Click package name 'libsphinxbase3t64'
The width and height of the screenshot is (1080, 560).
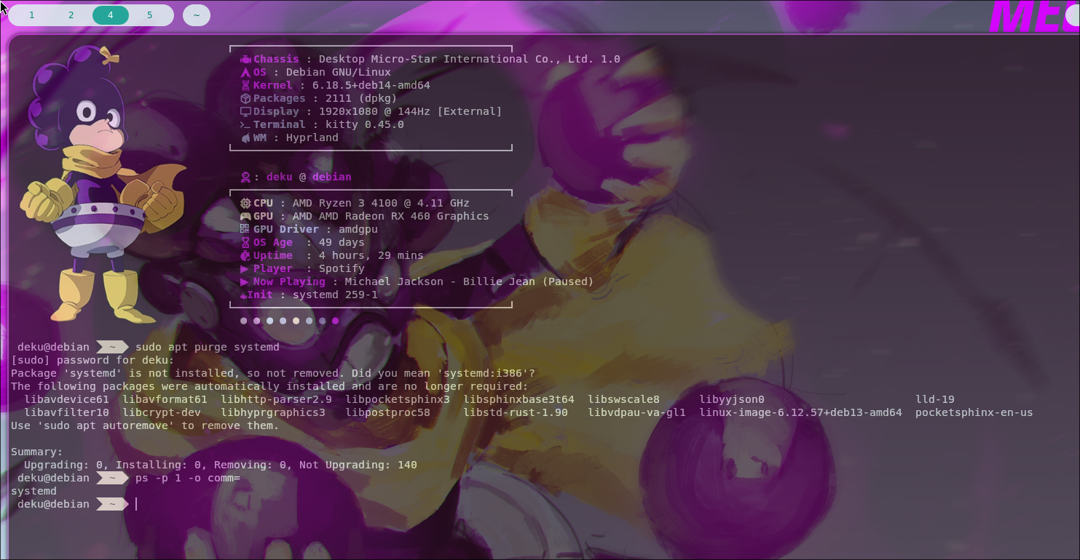pyautogui.click(x=519, y=400)
